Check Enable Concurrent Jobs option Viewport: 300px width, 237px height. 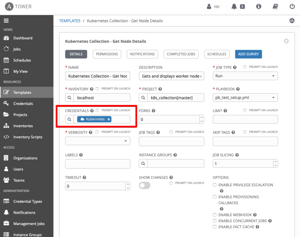[214, 221]
